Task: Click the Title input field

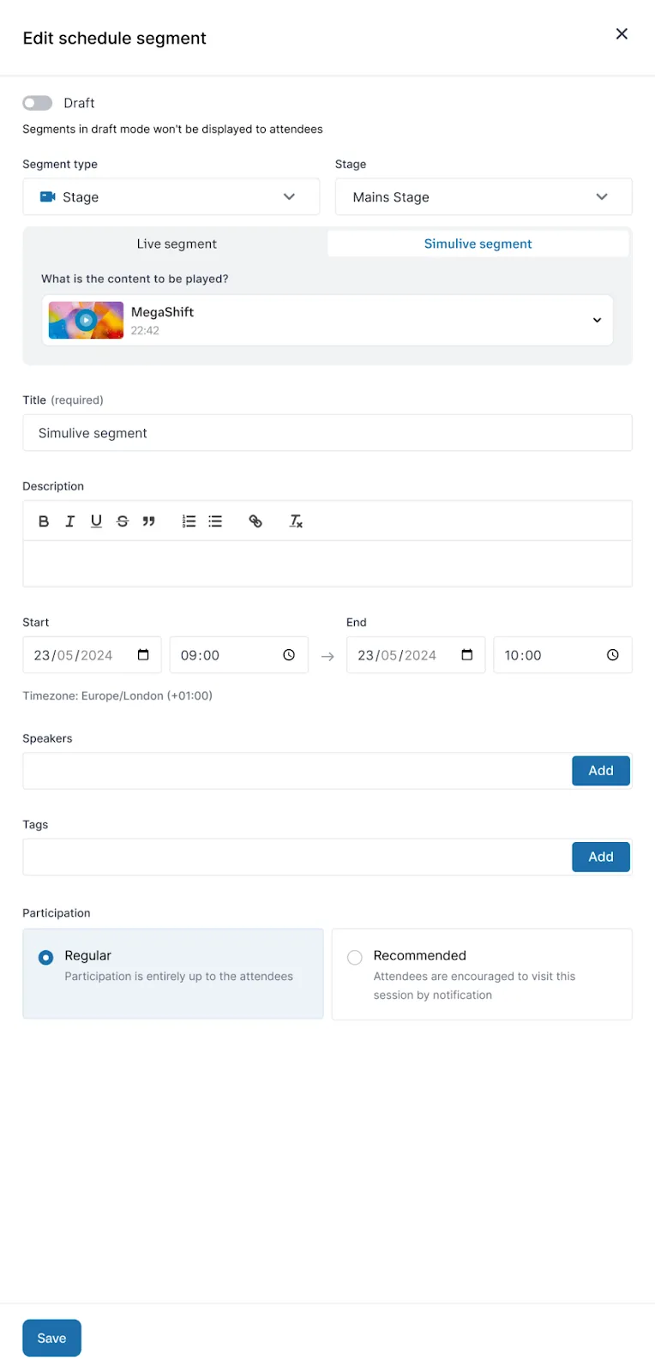Action: click(x=327, y=433)
